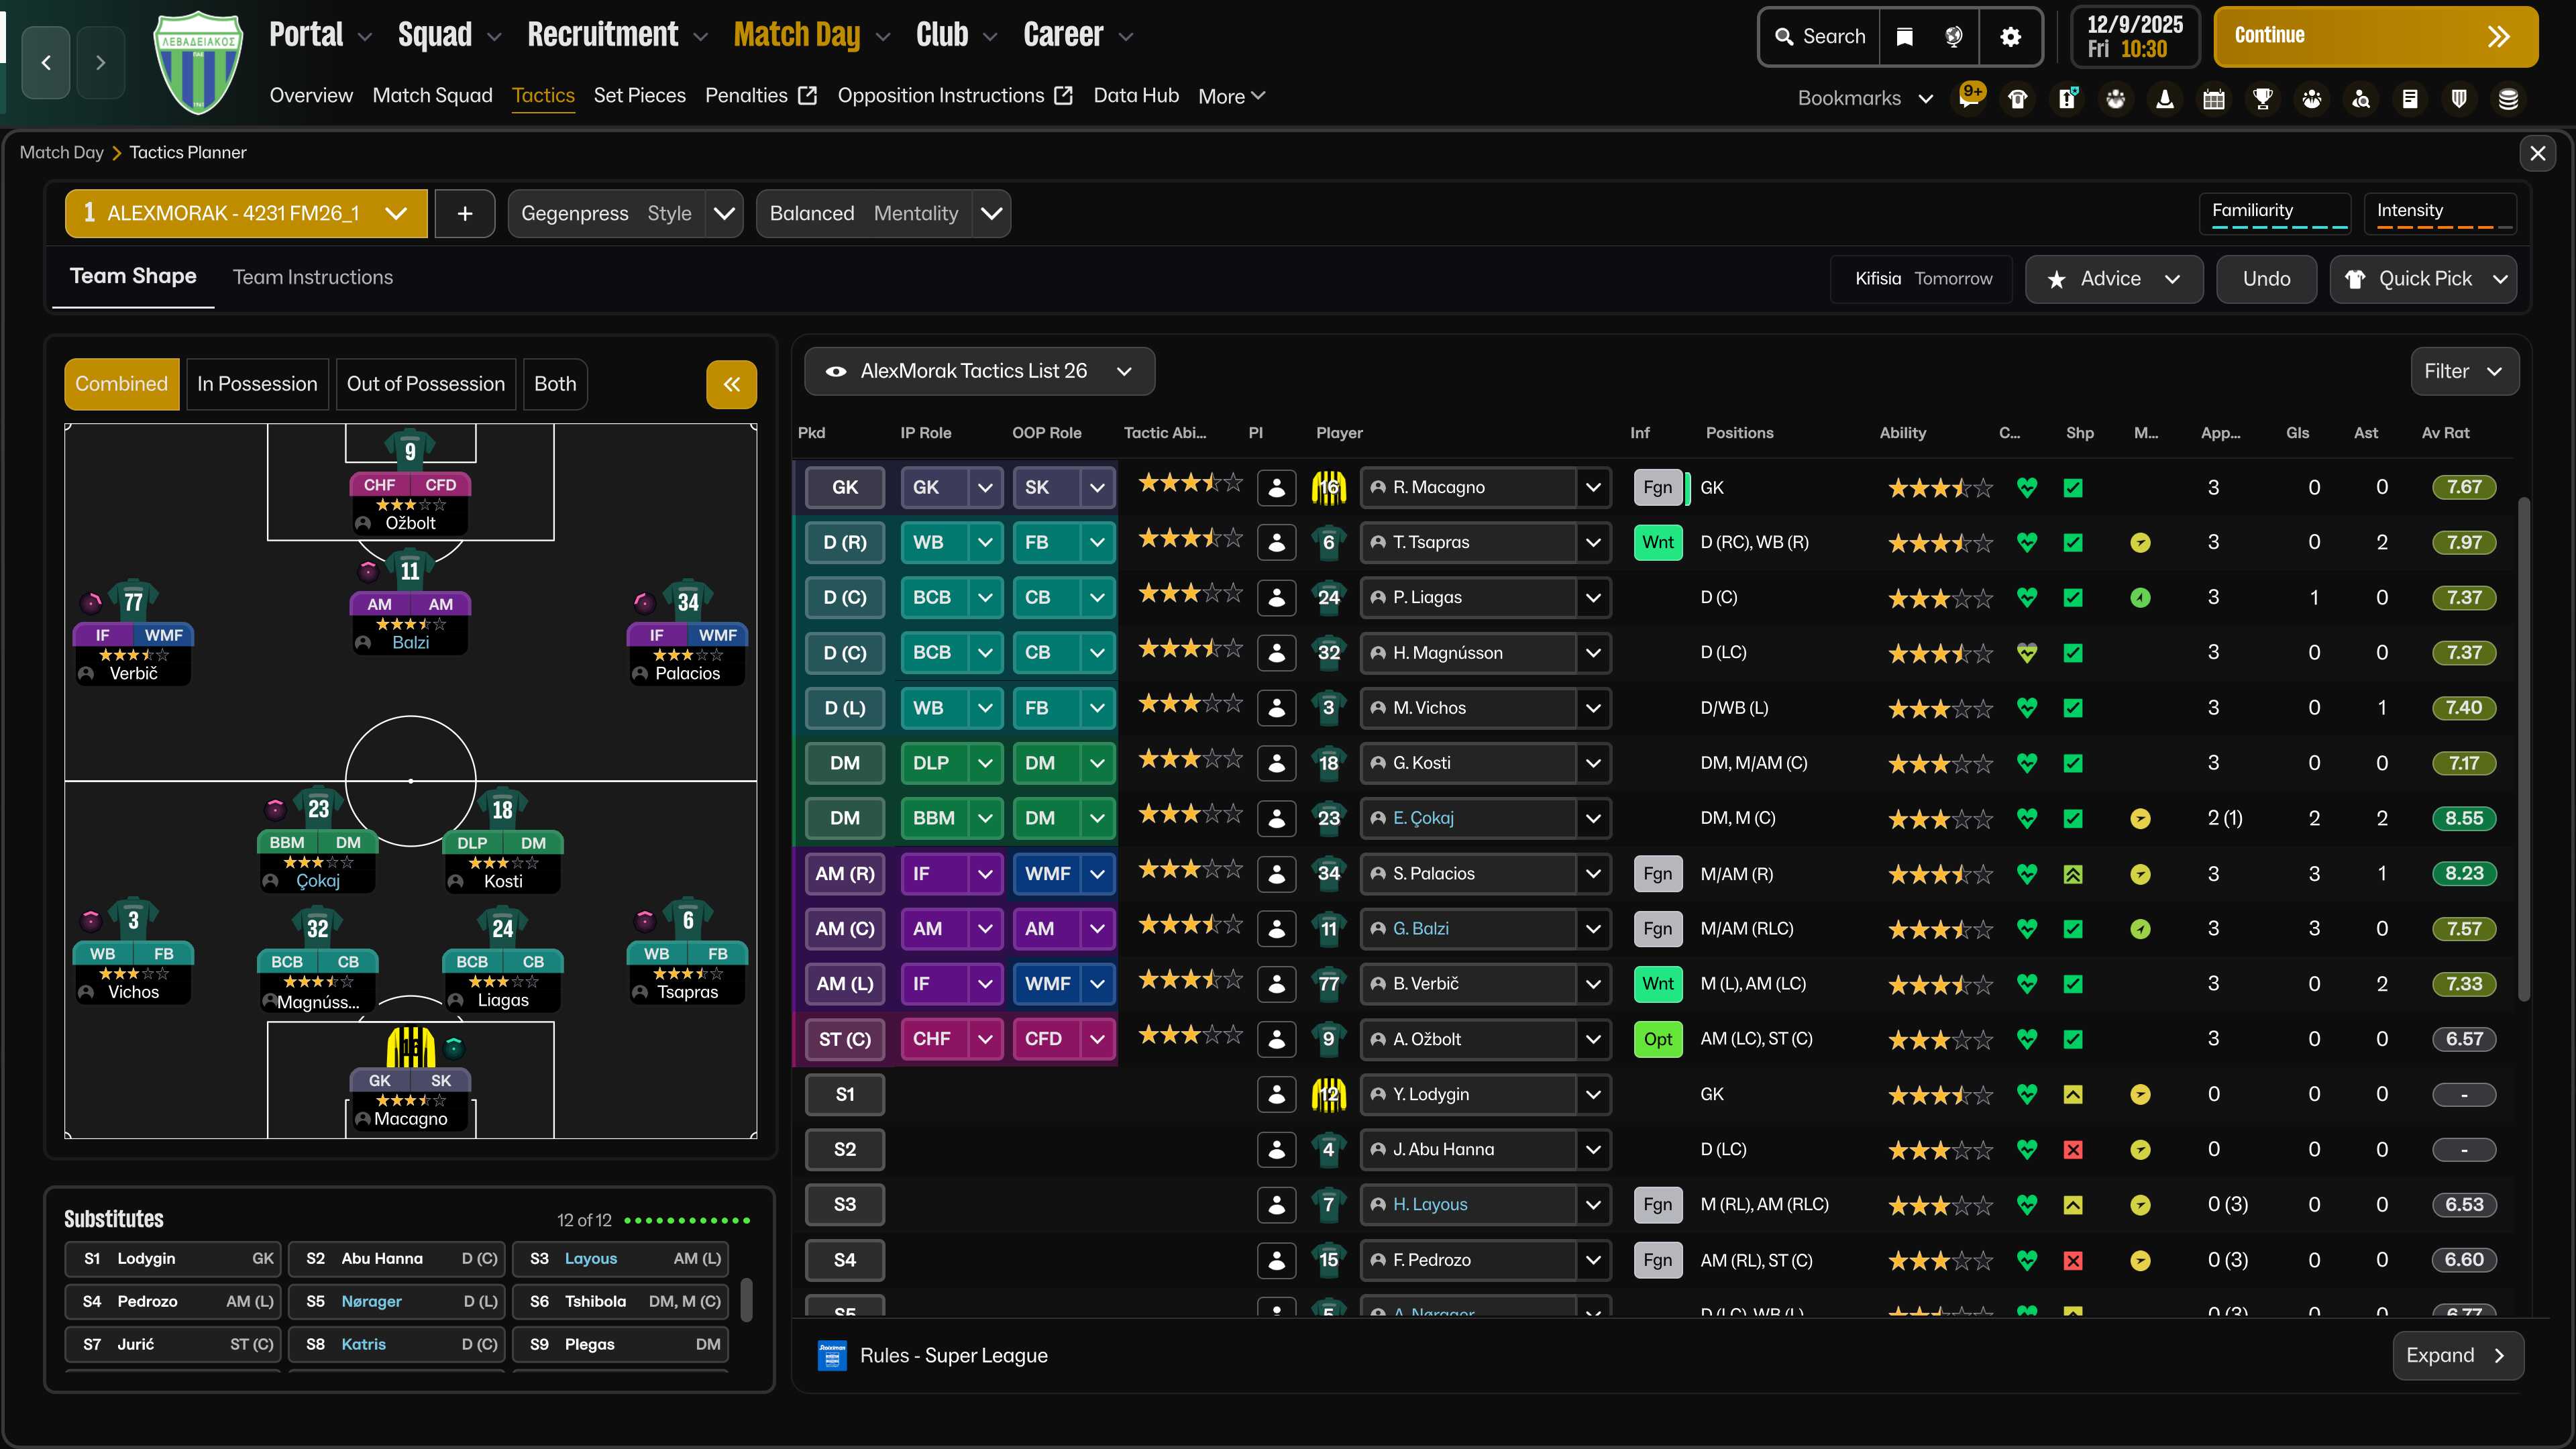Open the calendar schedule bookmark icon
2576x1449 pixels.
pos(2213,98)
